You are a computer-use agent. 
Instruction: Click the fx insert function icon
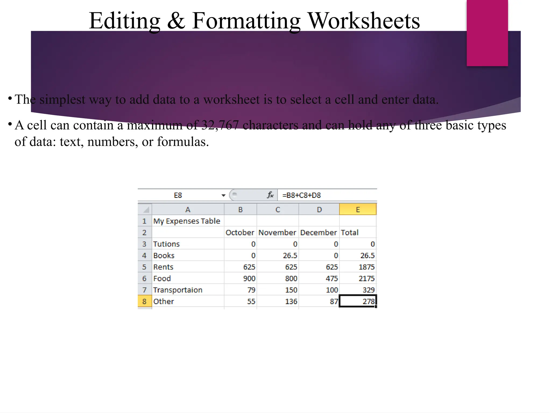270,195
